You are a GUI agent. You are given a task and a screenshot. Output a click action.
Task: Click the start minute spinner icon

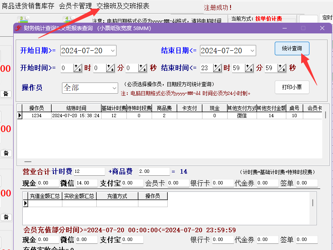pyautogui.click(x=110, y=68)
